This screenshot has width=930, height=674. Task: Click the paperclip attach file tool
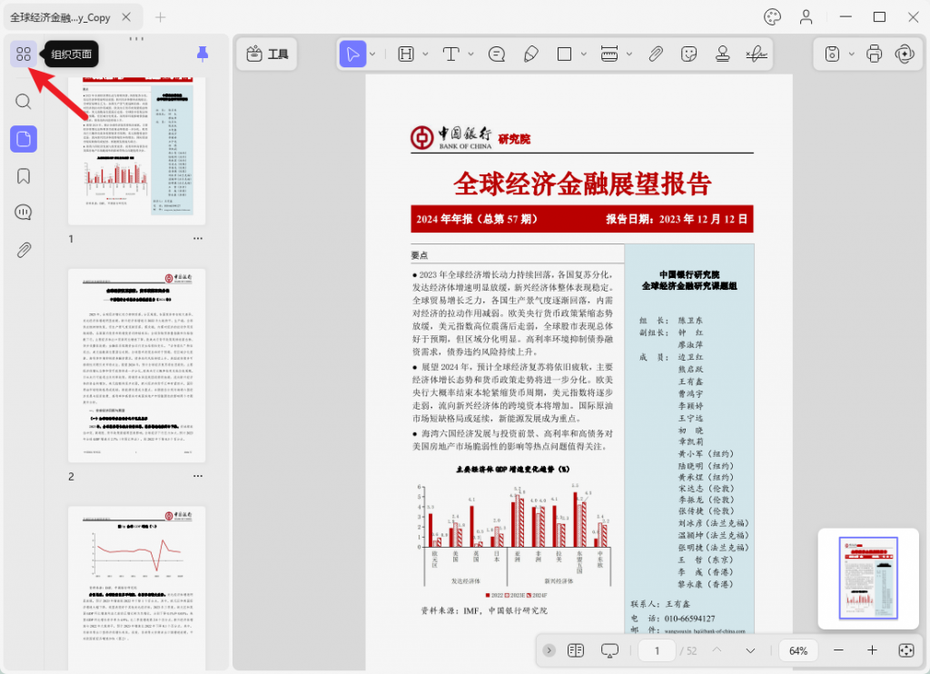click(x=656, y=54)
